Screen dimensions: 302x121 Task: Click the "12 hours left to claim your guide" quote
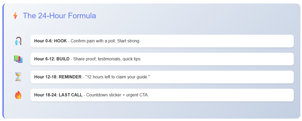(117, 77)
